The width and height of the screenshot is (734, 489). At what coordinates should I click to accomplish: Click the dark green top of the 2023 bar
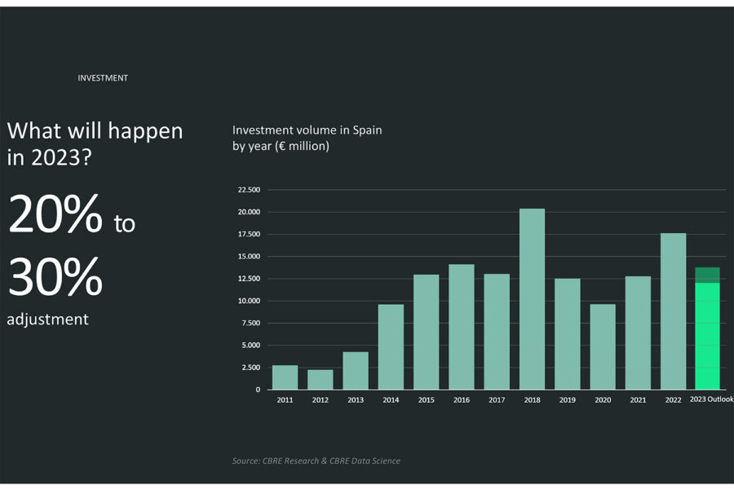707,275
